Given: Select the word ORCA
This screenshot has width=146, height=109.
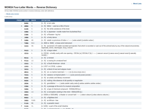Looking at the screenshot, I should [26, 72].
